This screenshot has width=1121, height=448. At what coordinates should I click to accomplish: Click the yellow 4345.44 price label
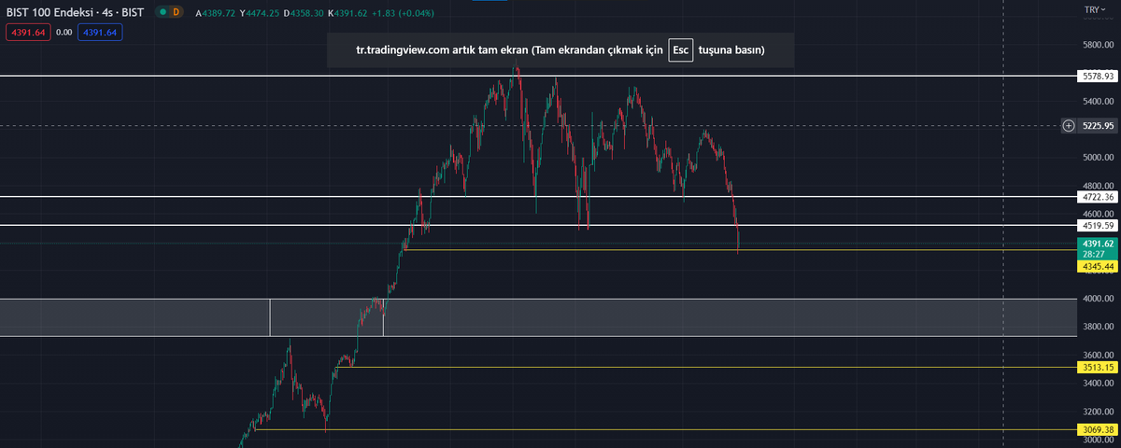(x=1096, y=267)
